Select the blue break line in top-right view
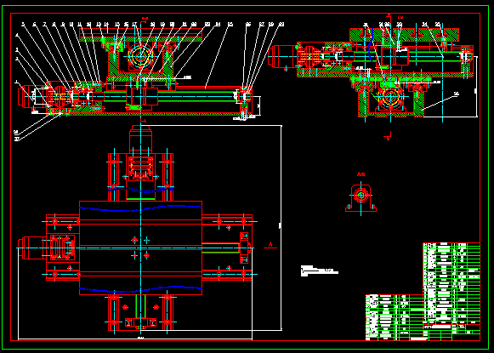The width and height of the screenshot is (494, 353). tap(371, 46)
